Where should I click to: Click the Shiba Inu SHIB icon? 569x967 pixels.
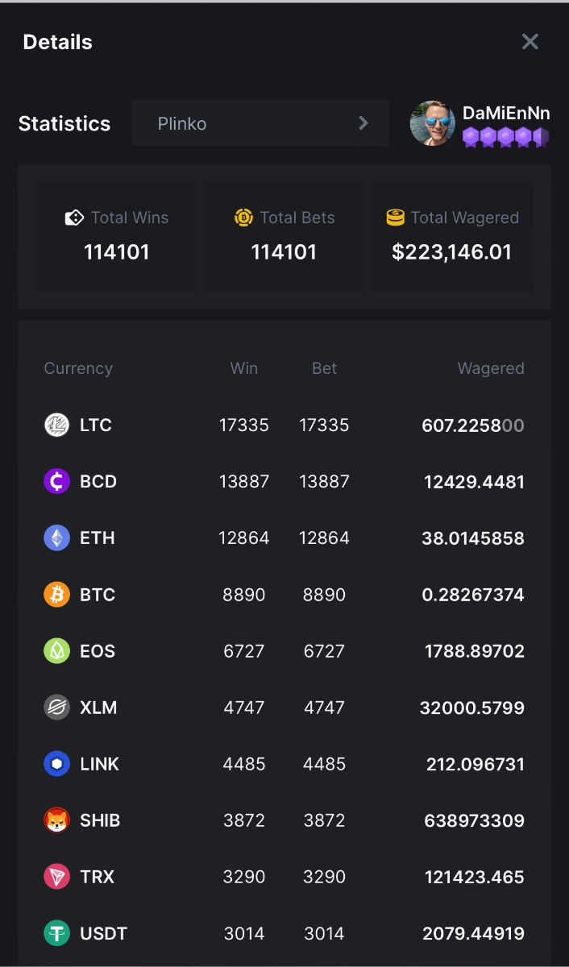tap(56, 820)
